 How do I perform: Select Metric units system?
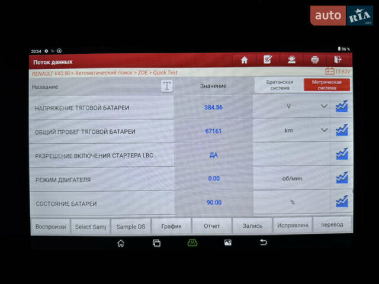click(x=326, y=85)
